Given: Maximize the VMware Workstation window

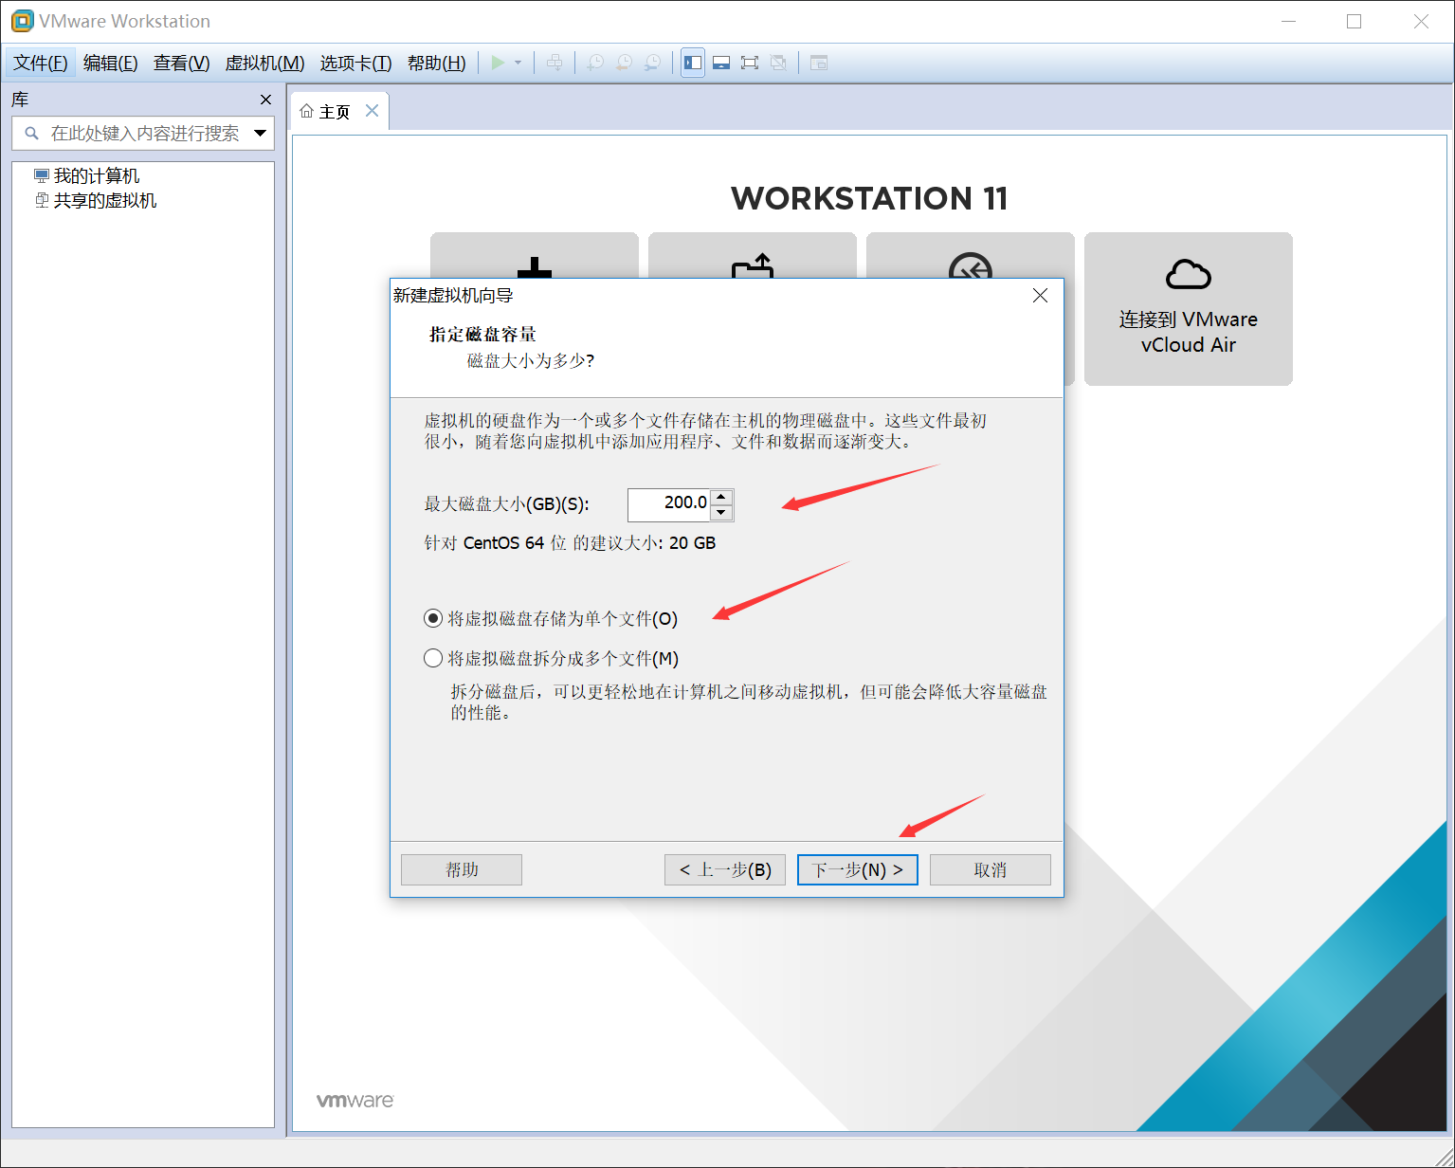Looking at the screenshot, I should tap(1355, 21).
